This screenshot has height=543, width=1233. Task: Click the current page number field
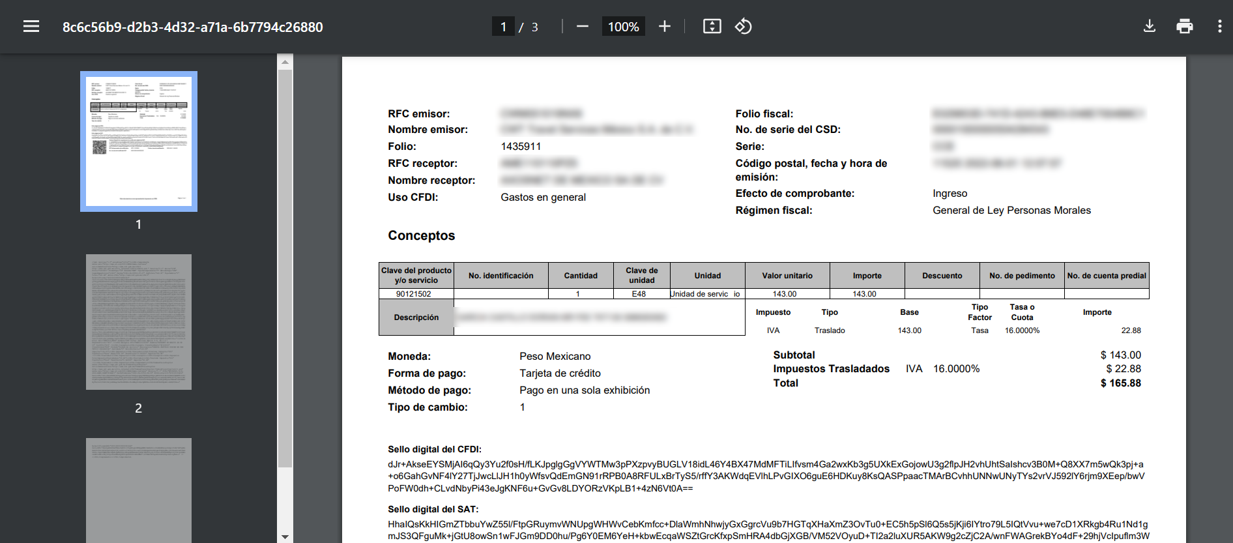point(503,27)
